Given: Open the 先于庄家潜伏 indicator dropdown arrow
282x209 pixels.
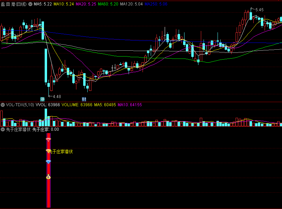Looking at the screenshot, I should (3, 129).
